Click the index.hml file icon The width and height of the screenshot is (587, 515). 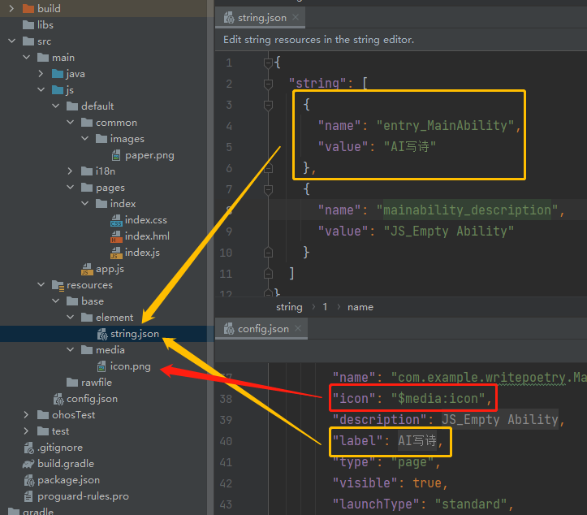116,236
